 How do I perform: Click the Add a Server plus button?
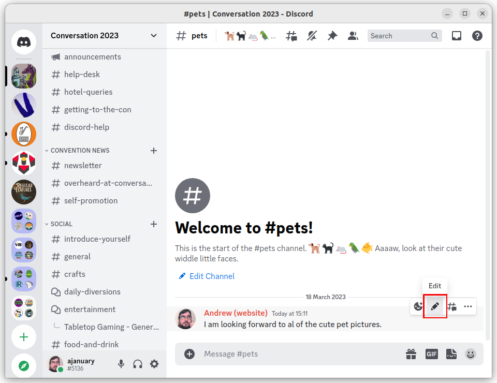[x=24, y=337]
